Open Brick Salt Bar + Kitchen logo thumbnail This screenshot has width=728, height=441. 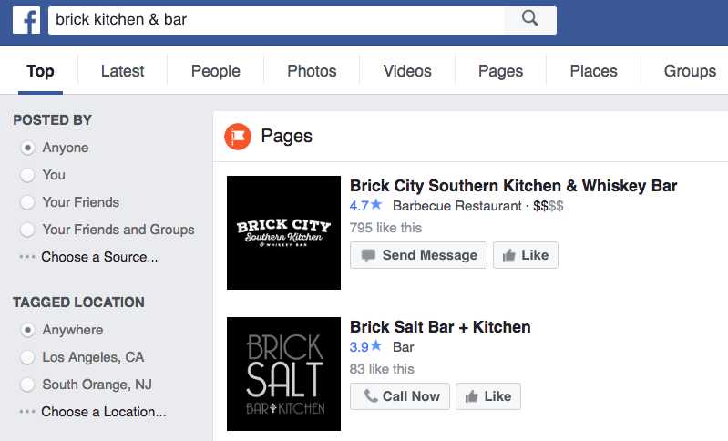coord(283,374)
